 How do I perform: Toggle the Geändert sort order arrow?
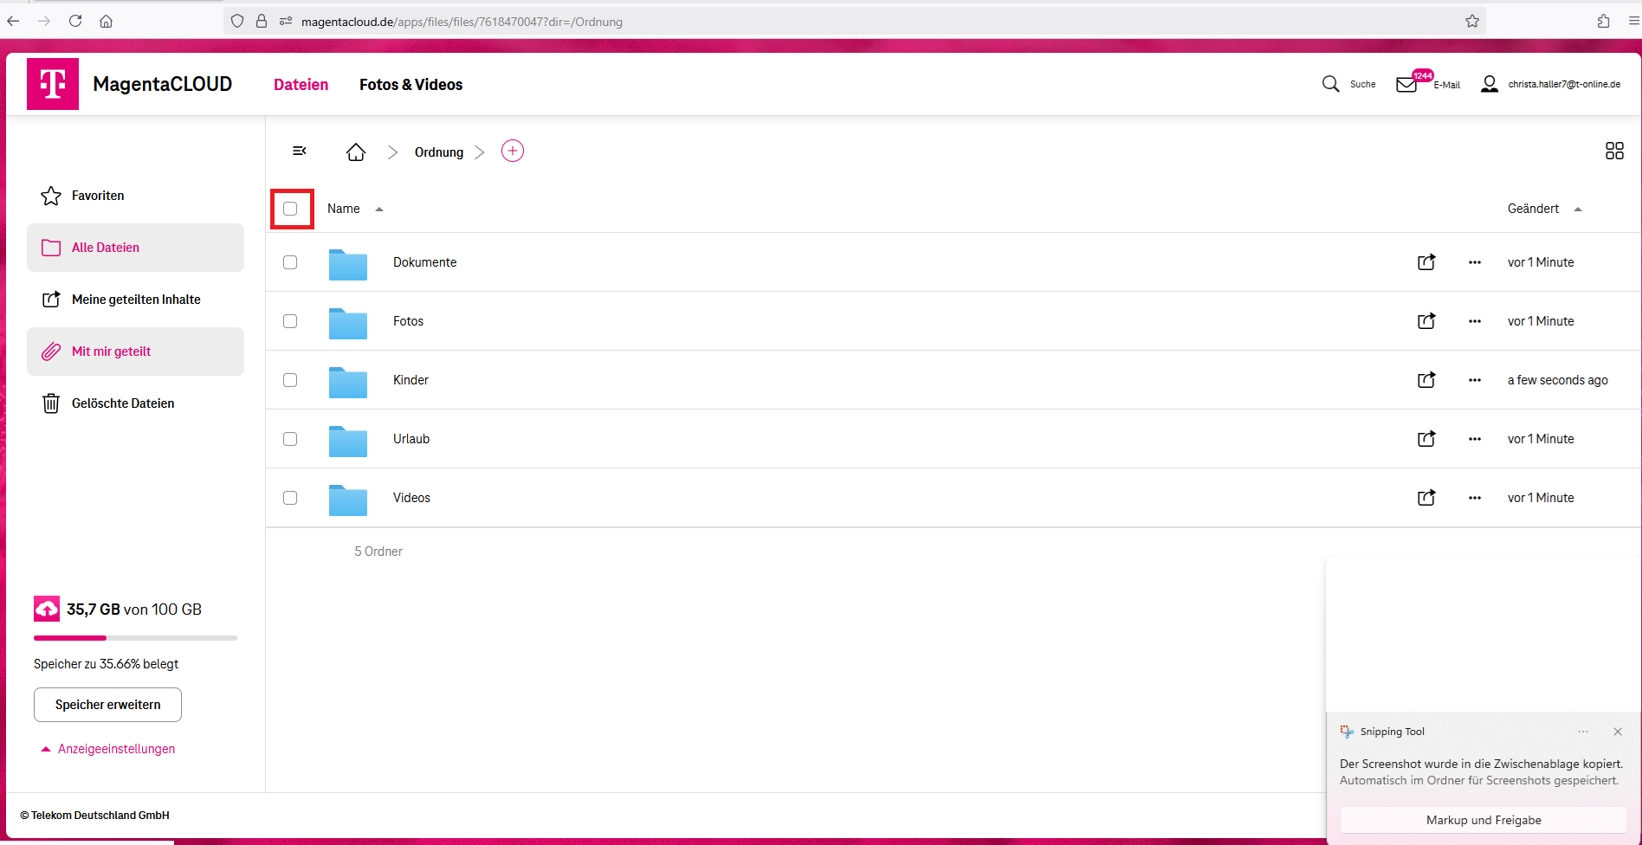pos(1578,209)
